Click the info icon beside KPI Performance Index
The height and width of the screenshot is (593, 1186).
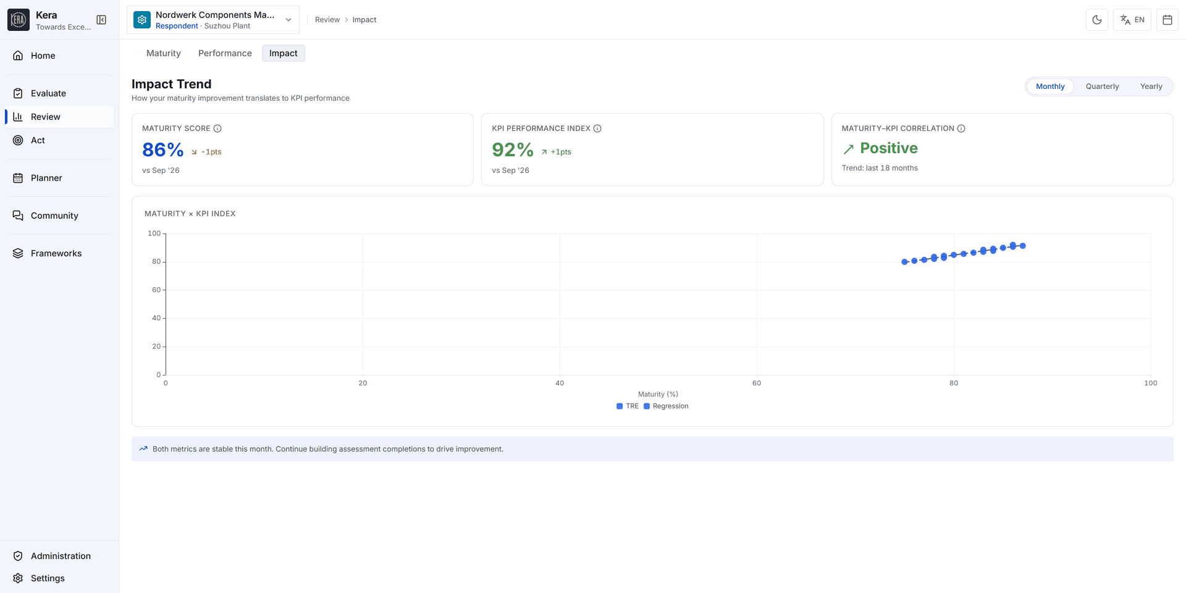(597, 128)
